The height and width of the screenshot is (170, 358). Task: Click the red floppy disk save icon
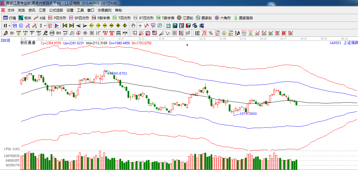click(188, 26)
